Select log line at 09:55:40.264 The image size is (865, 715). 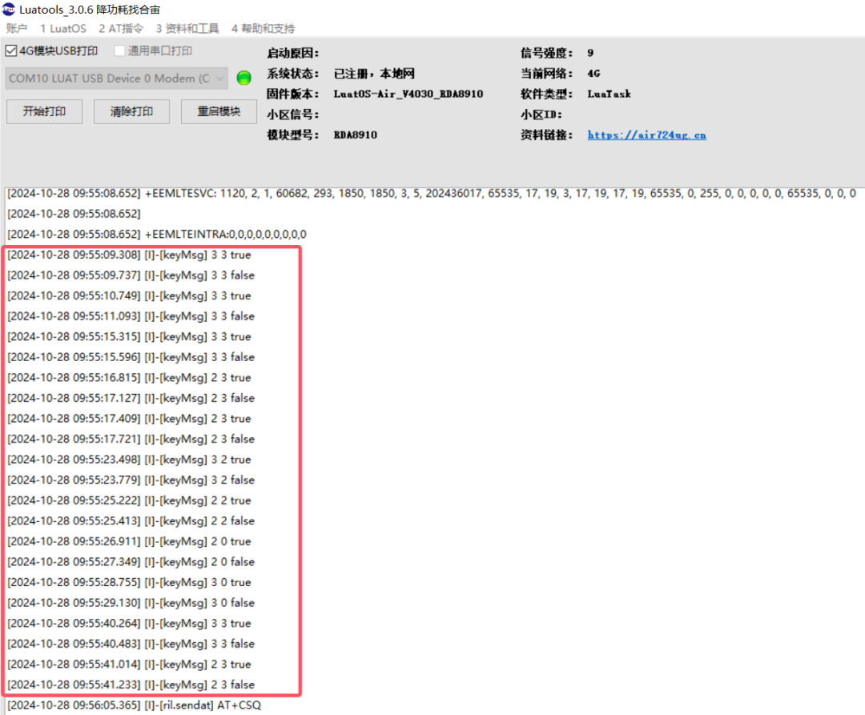click(129, 623)
